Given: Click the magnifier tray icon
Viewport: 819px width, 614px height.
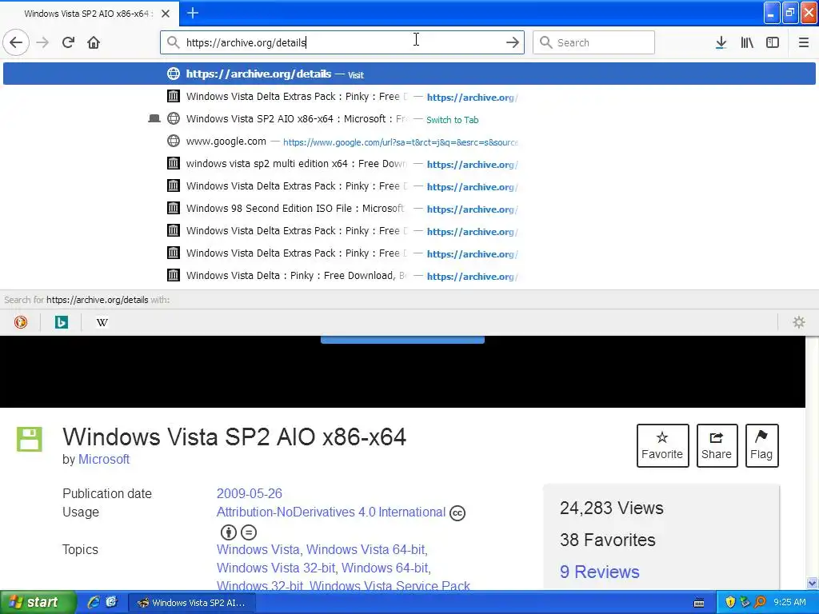Looking at the screenshot, I should 760,602.
